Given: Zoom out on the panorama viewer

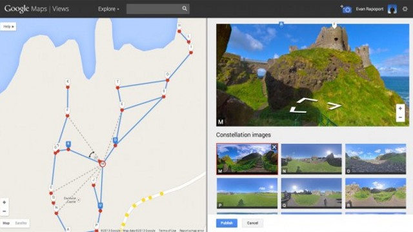Looking at the screenshot, I should pos(400,117).
